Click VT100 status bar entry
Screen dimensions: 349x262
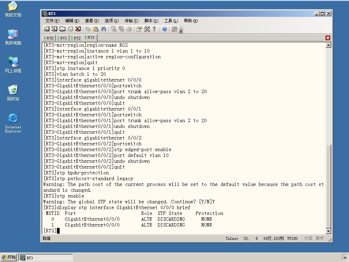[292, 238]
